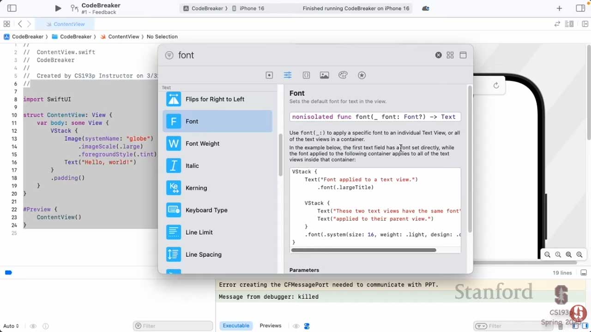
Task: Click the code example horizontal scrollbar
Action: pyautogui.click(x=363, y=250)
